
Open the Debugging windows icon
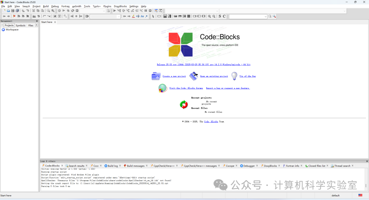(156, 11)
